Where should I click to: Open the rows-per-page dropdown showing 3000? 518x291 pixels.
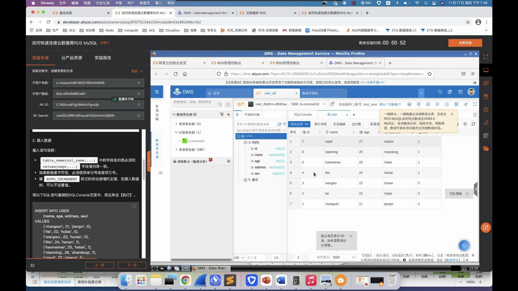click(344, 257)
